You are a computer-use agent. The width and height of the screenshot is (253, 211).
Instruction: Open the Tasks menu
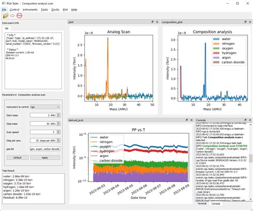pos(44,10)
